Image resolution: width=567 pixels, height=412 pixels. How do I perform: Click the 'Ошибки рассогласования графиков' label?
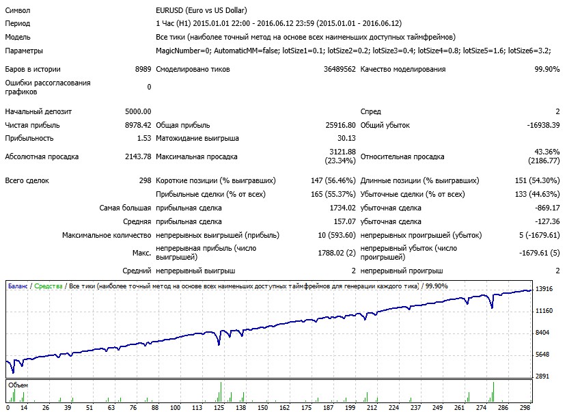tap(48, 87)
